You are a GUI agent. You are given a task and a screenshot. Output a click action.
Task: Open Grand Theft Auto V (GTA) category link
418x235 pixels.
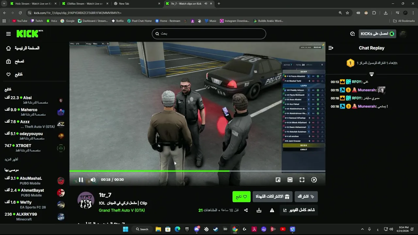[x=122, y=210]
